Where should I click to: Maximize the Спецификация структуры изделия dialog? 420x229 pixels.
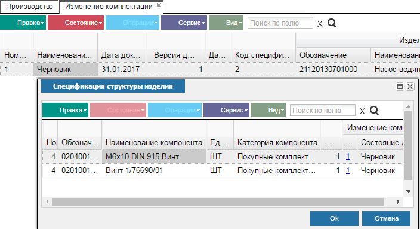[400, 87]
